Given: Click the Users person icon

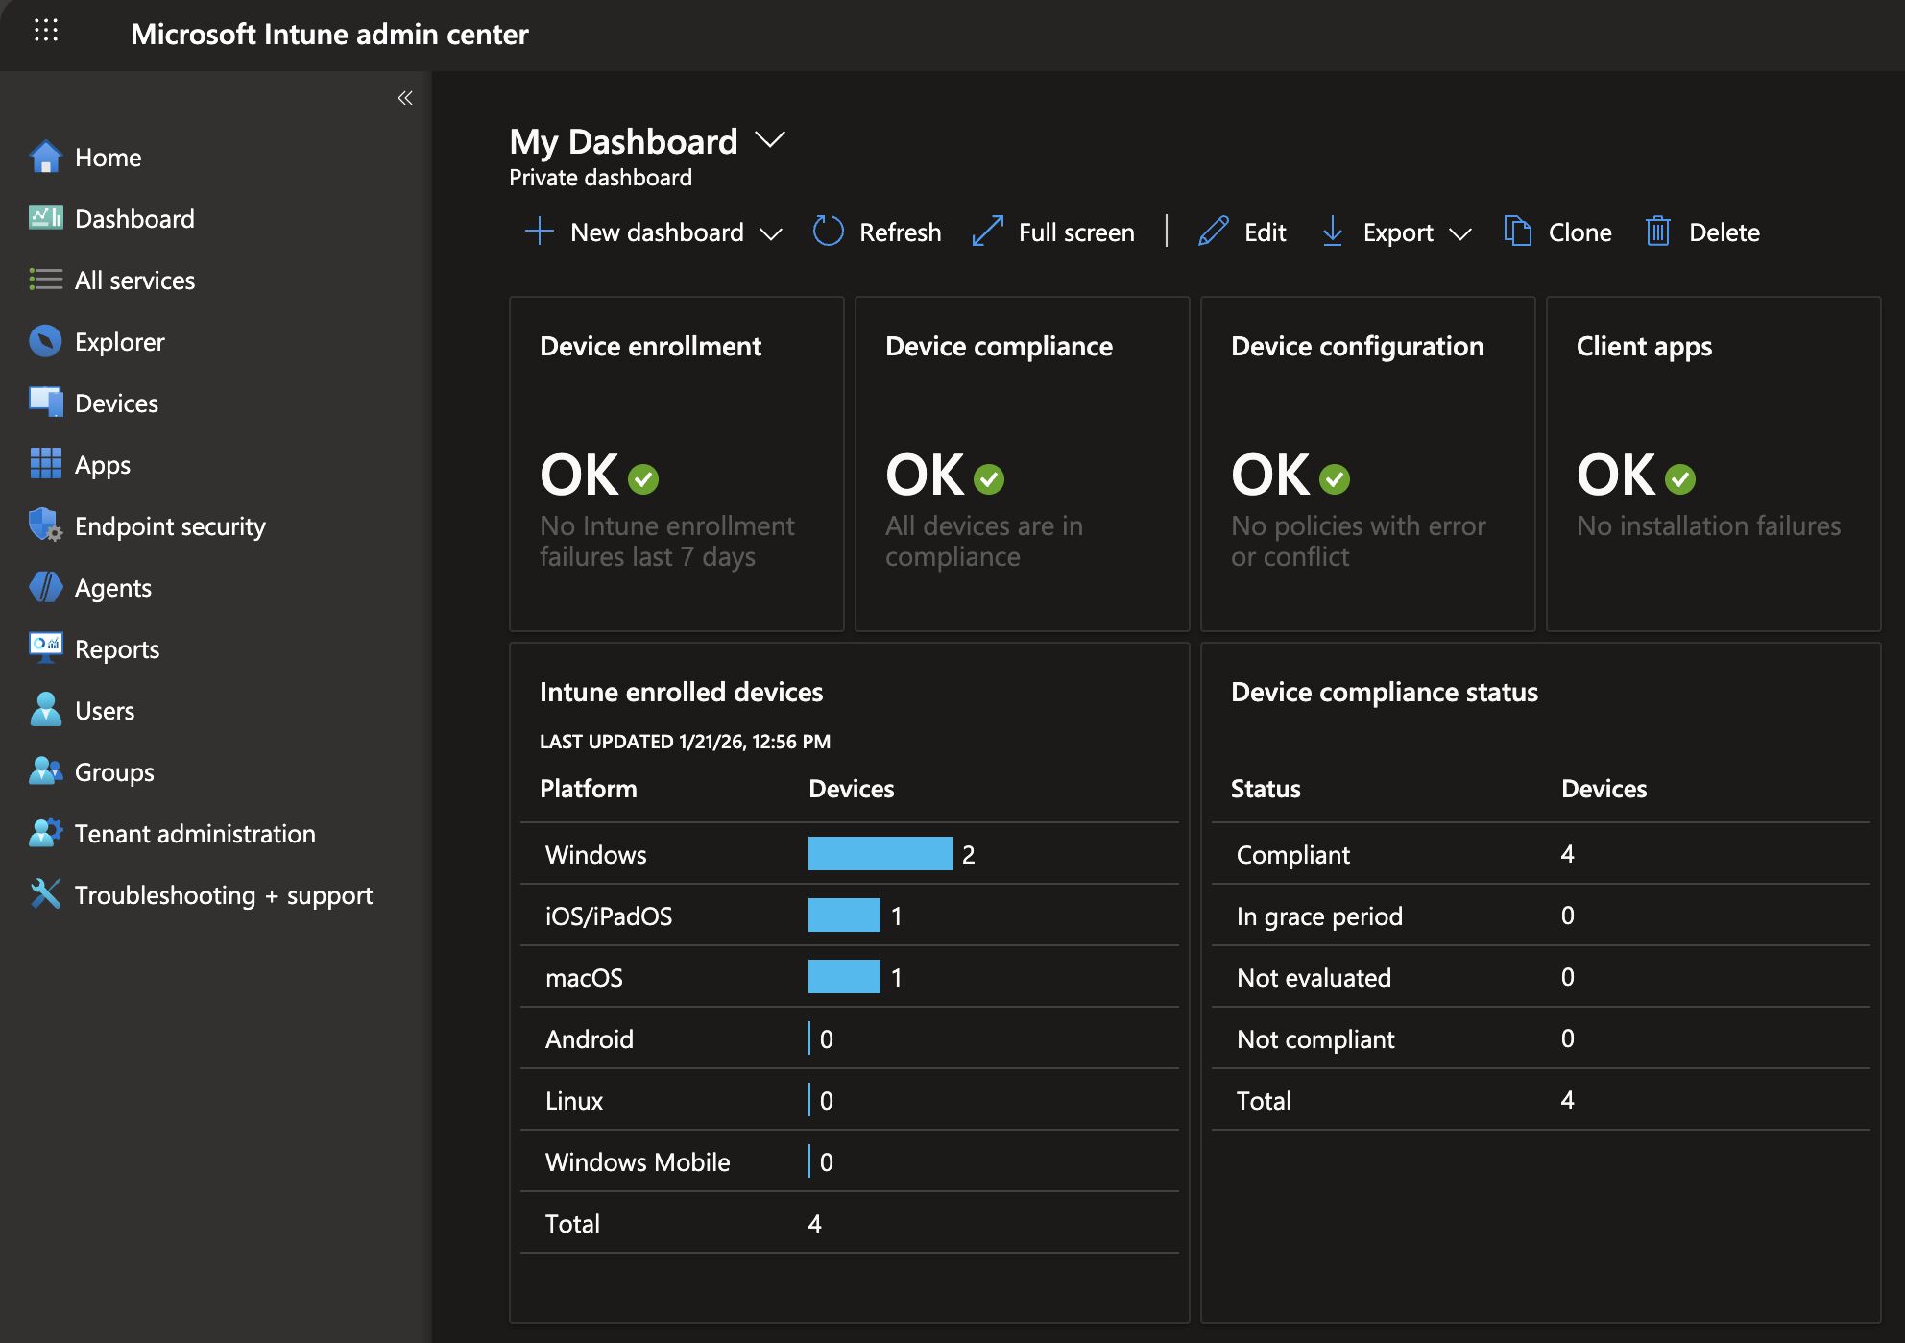Looking at the screenshot, I should click(x=45, y=710).
